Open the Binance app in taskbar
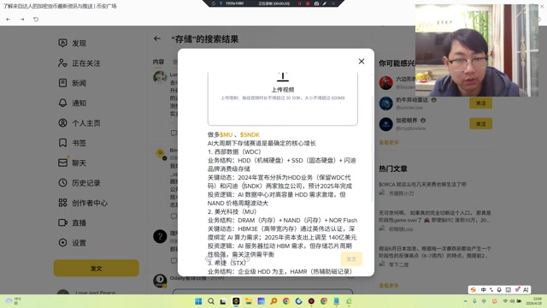 (236, 301)
